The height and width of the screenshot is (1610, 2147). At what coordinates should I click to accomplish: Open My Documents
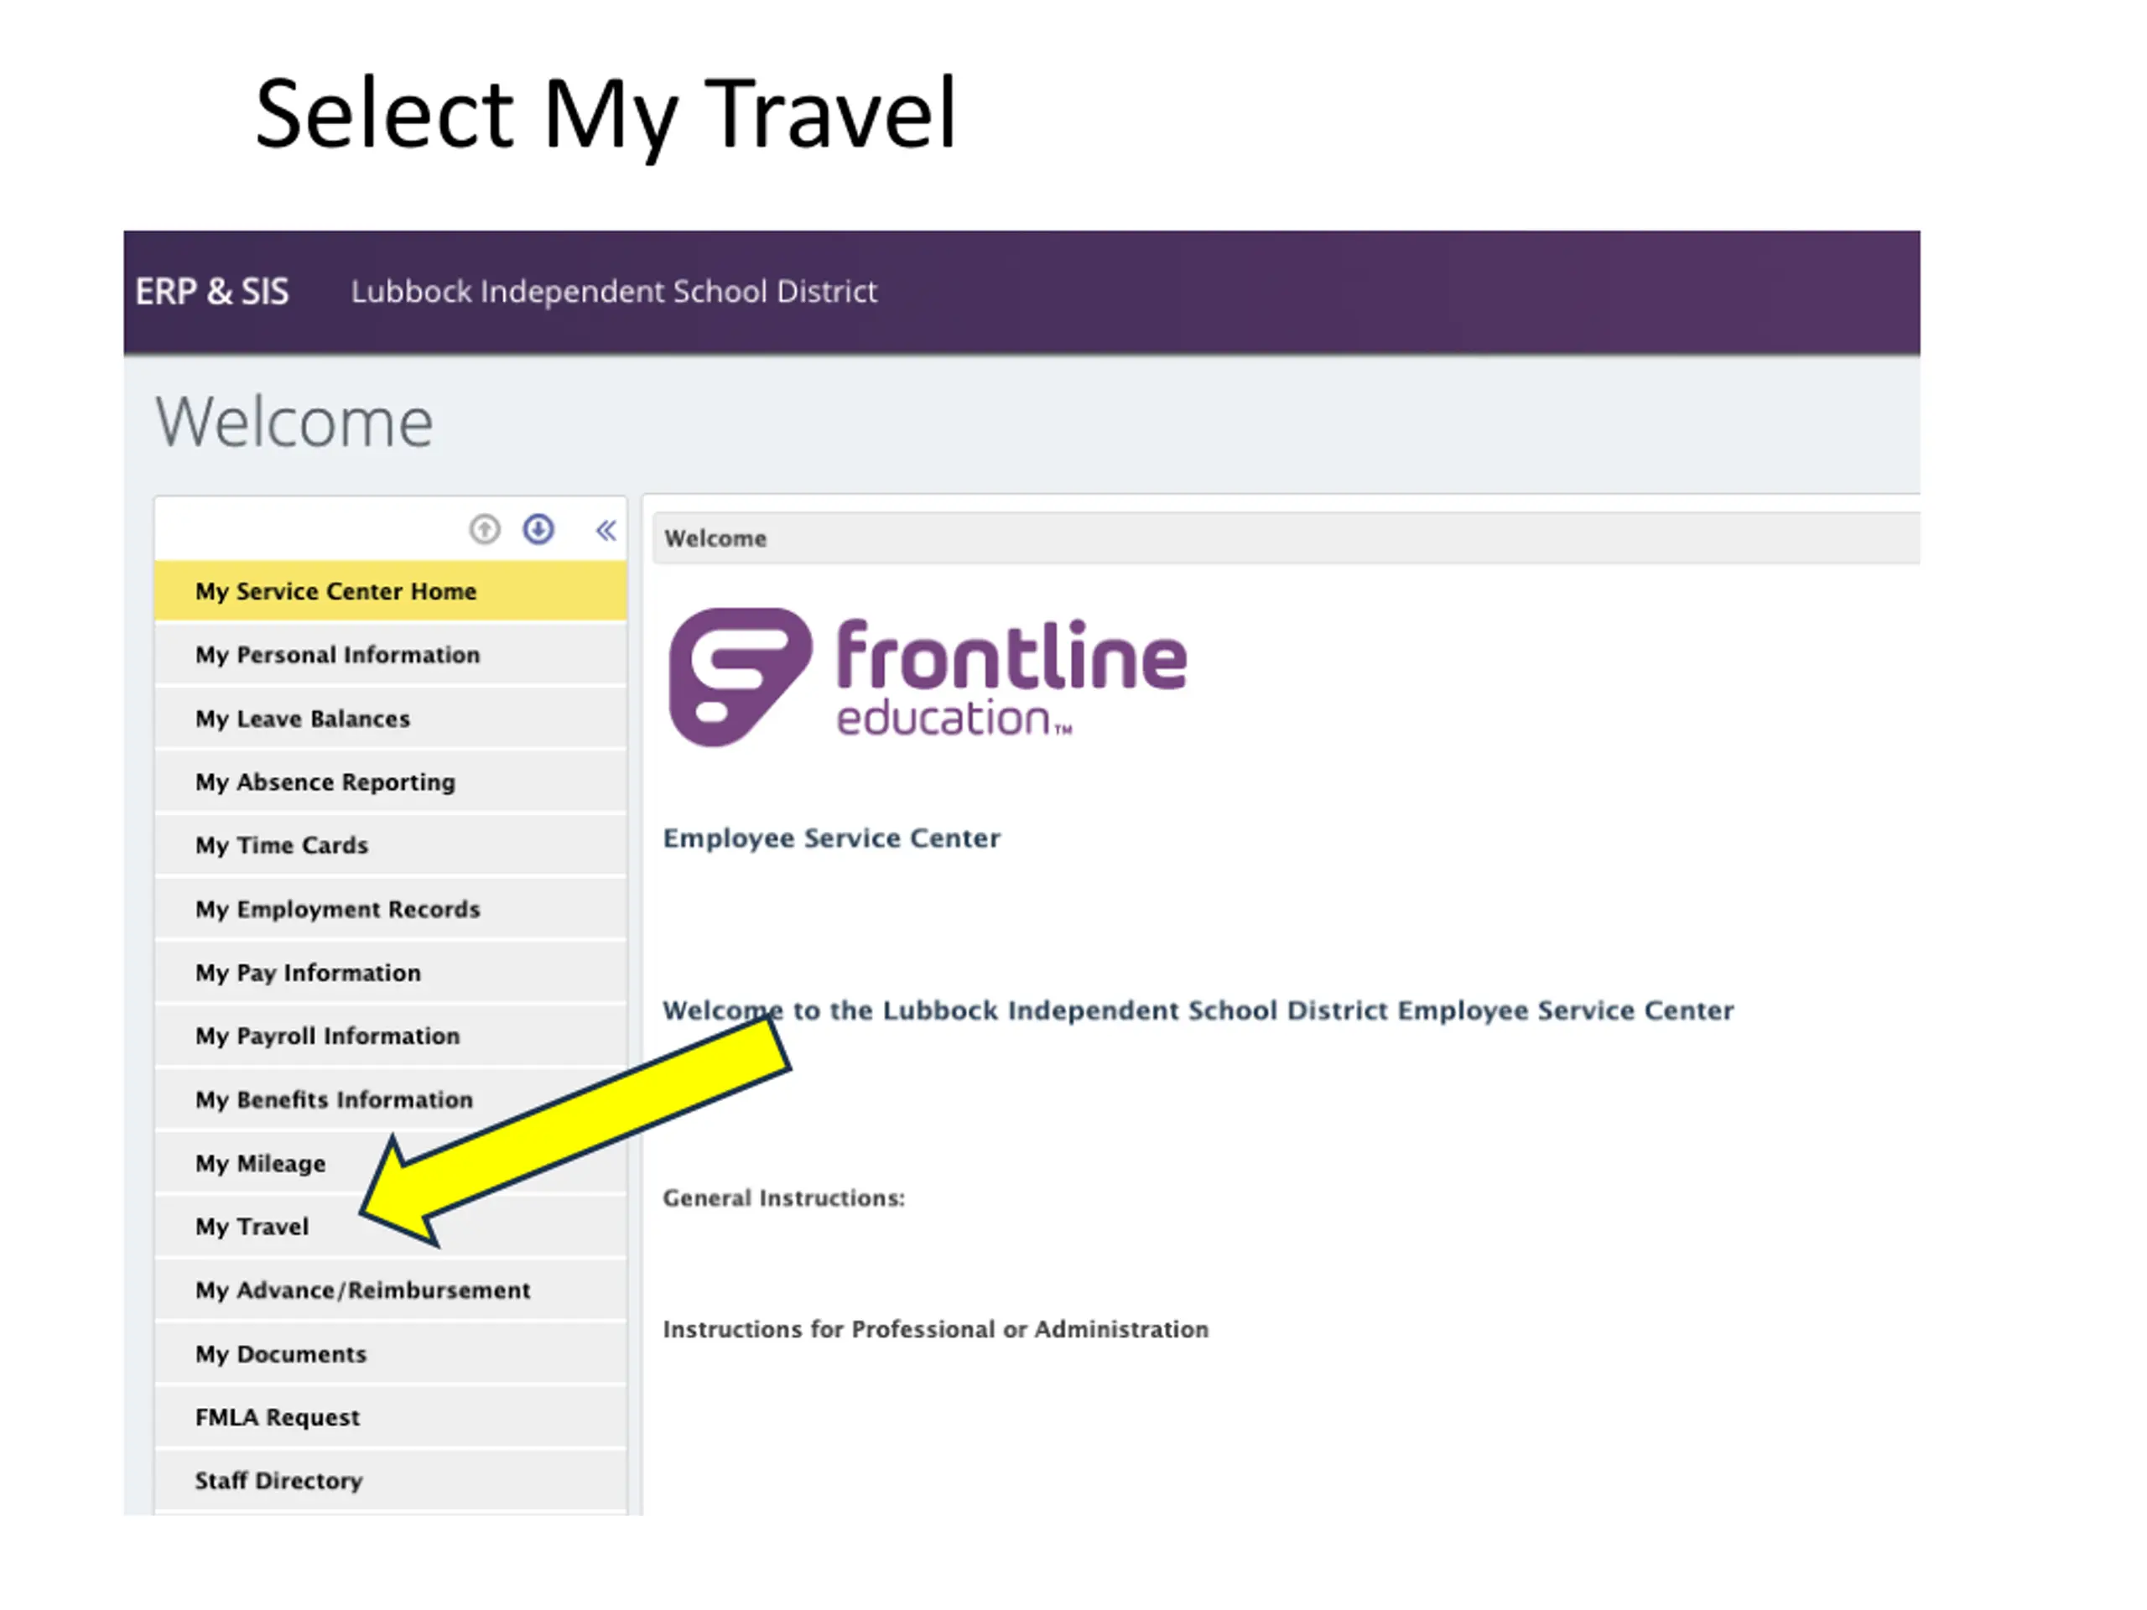[390, 1353]
